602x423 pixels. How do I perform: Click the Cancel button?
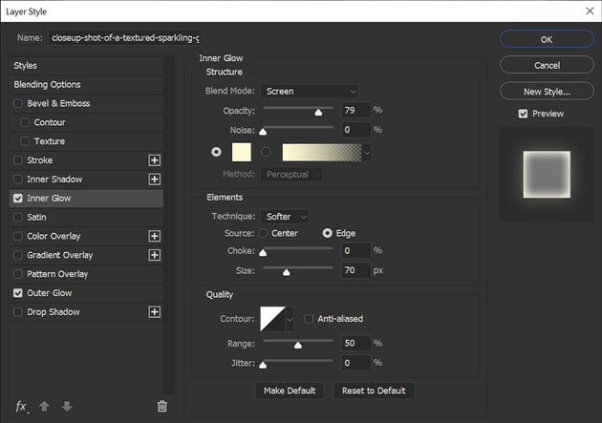(x=547, y=66)
